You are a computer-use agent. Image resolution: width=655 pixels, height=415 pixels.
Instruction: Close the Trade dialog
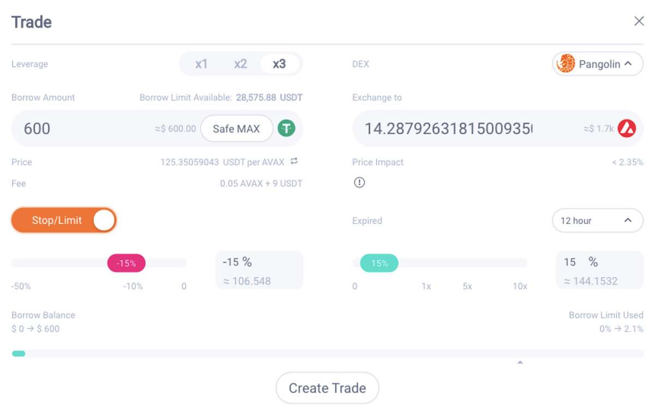point(639,21)
